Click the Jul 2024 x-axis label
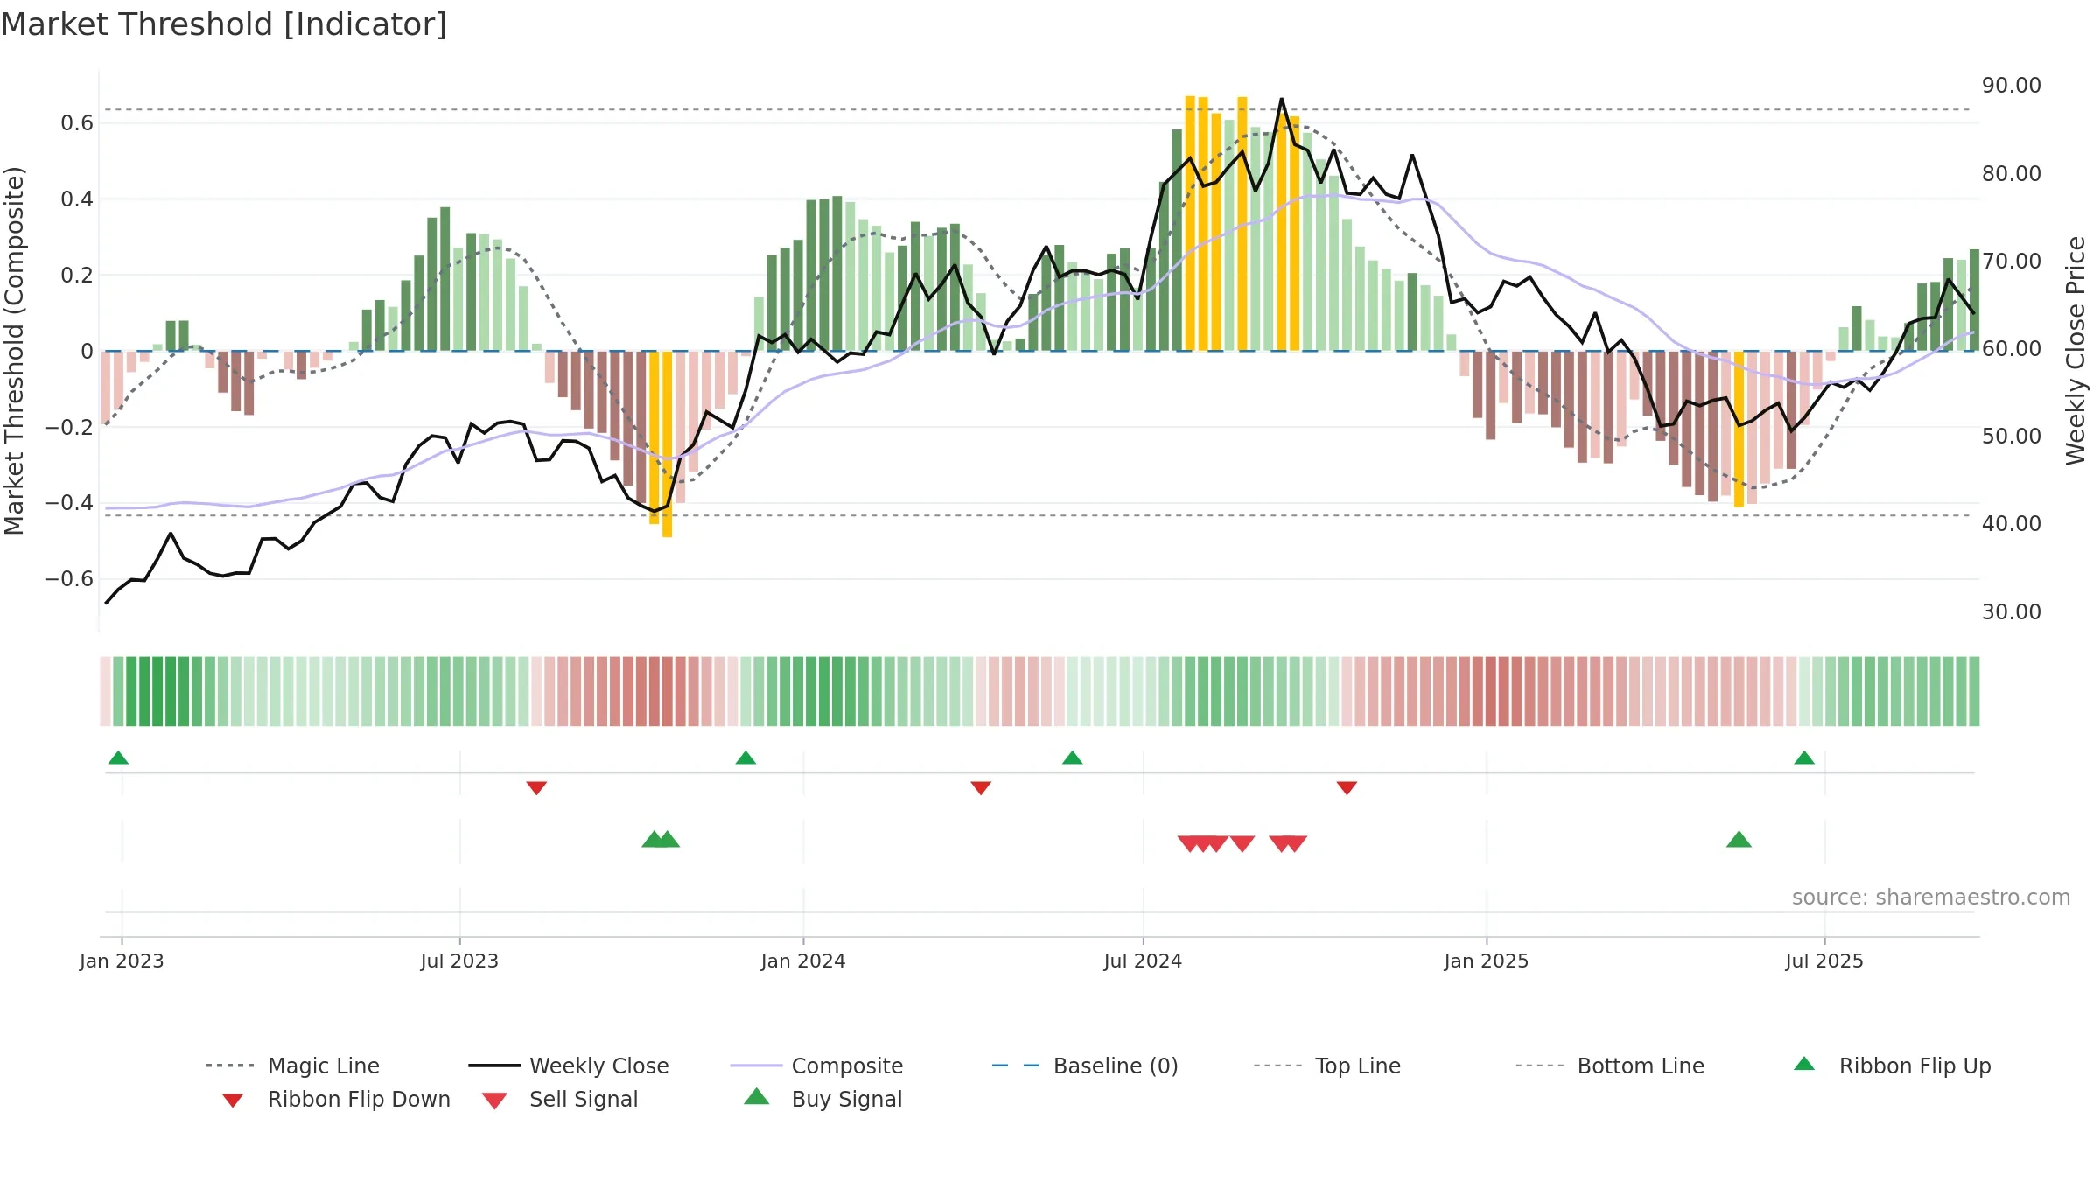Image resolution: width=2100 pixels, height=1181 pixels. 1143,961
